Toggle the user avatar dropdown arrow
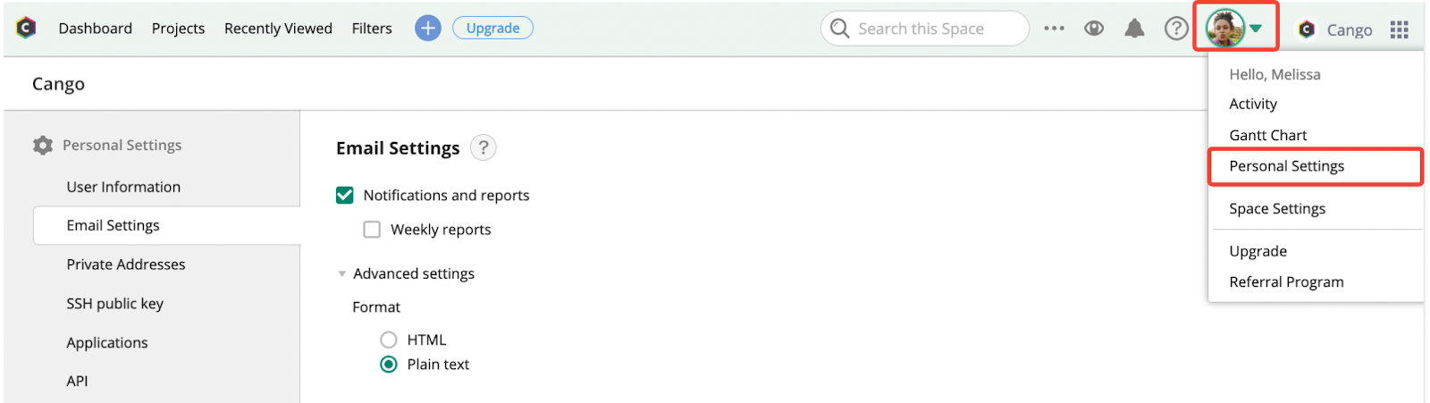Viewport: 1430px width, 403px height. coord(1256,29)
